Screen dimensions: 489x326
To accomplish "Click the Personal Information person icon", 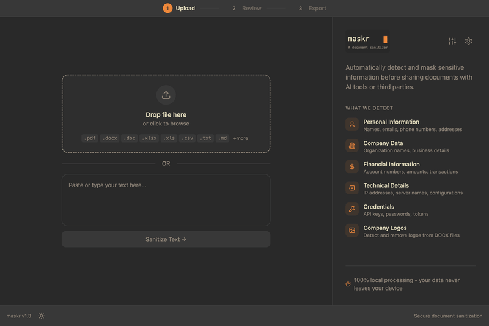I will (x=352, y=124).
